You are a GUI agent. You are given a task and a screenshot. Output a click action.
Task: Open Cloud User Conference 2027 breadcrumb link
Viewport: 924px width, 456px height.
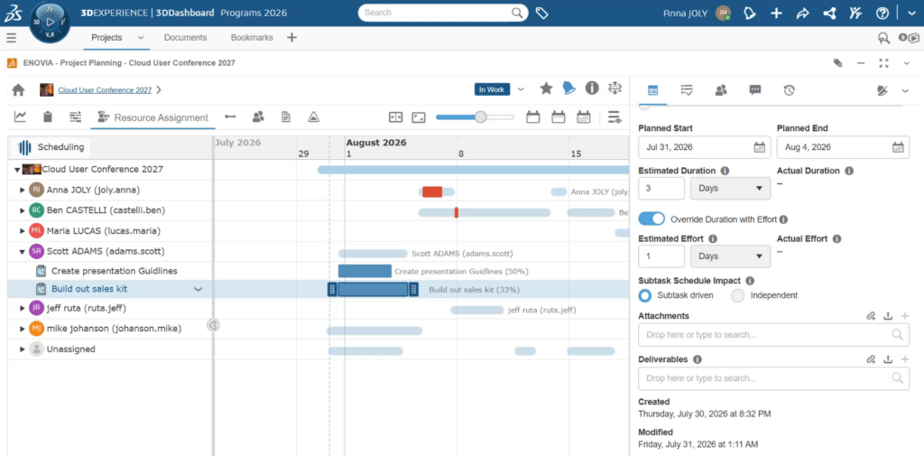[x=105, y=89]
